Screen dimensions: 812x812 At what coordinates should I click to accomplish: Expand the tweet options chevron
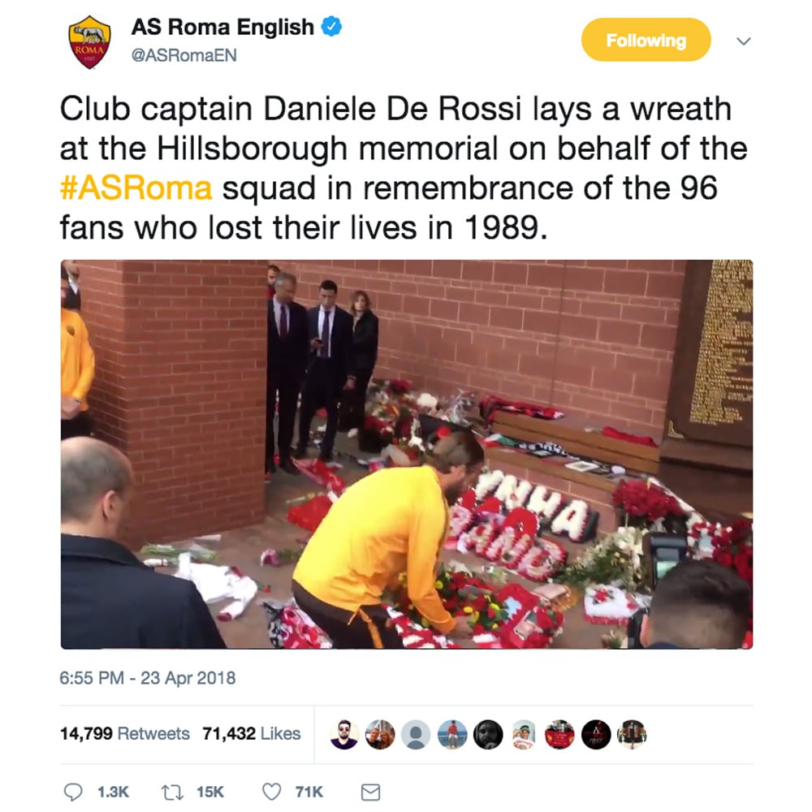(x=744, y=41)
